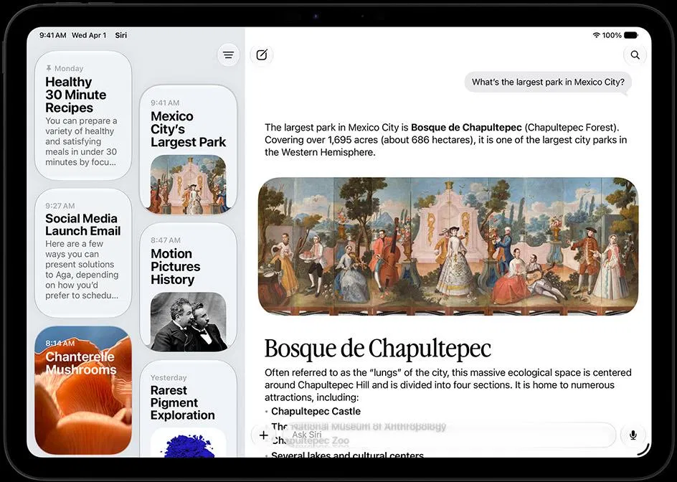Start a new chat with compose icon

[262, 55]
